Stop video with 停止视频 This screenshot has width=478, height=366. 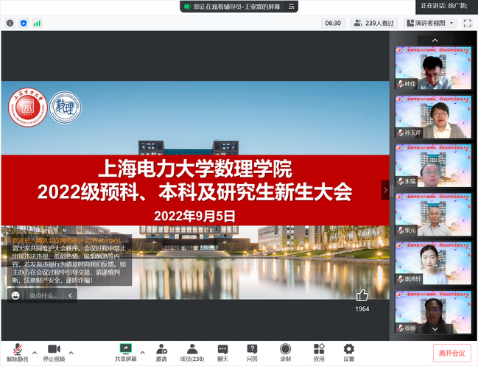[54, 353]
